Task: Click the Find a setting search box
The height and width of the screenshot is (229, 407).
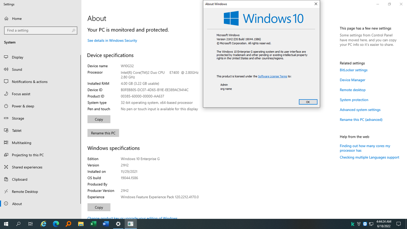Action: [41, 30]
